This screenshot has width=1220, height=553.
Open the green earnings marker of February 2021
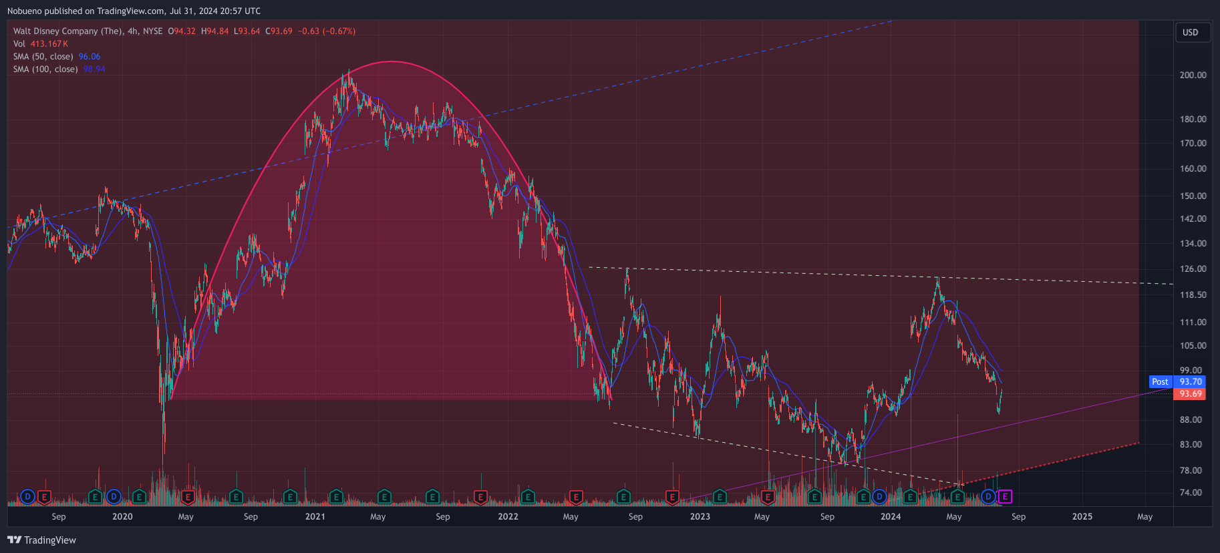tap(336, 496)
